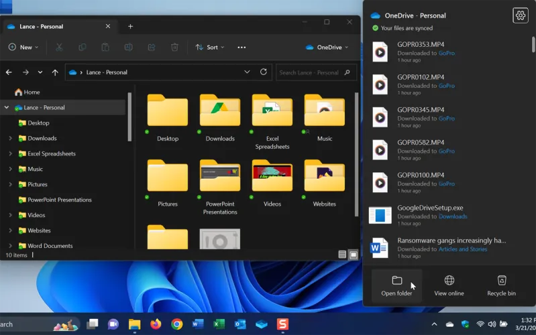This screenshot has width=536, height=335.
Task: Expand the Downloads tree node
Action: pyautogui.click(x=10, y=139)
